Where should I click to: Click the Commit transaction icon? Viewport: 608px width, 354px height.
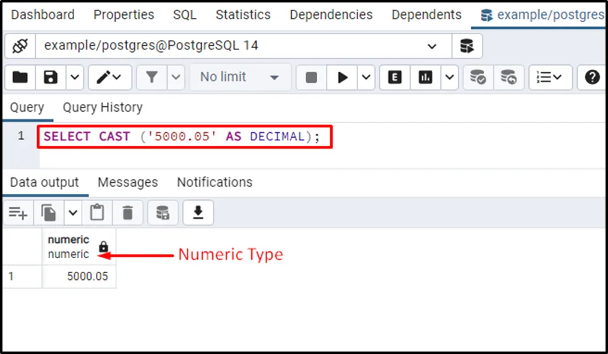click(478, 77)
